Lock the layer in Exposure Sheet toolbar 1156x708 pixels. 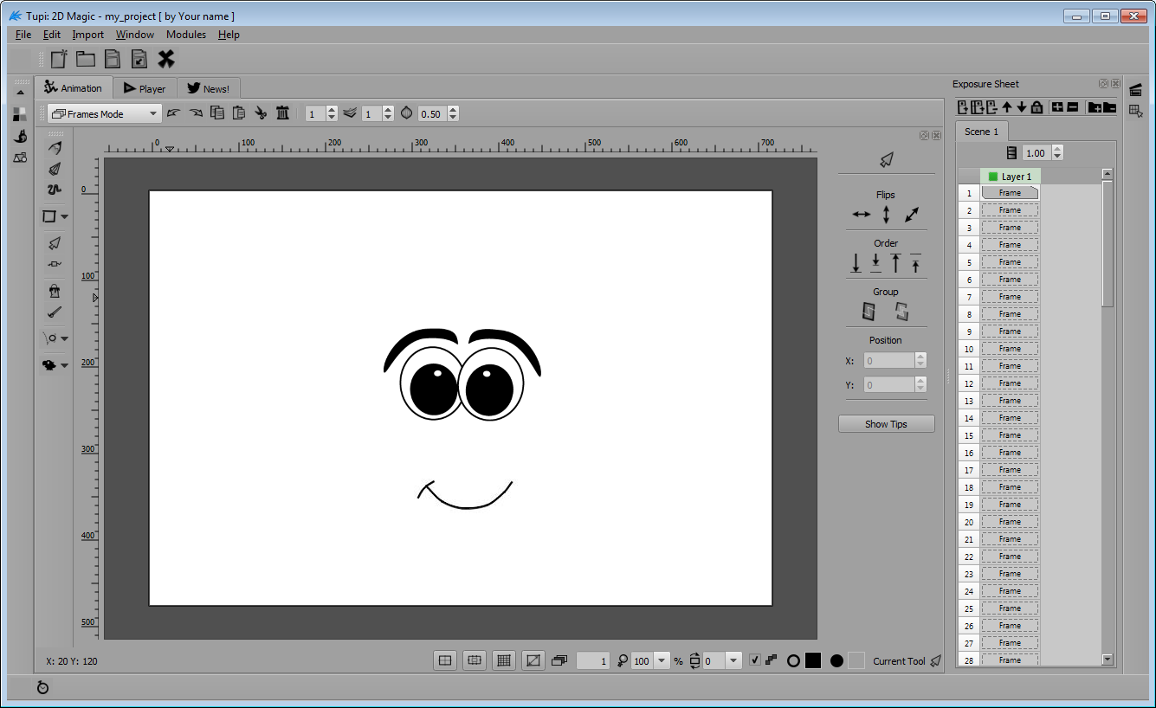(x=1037, y=107)
